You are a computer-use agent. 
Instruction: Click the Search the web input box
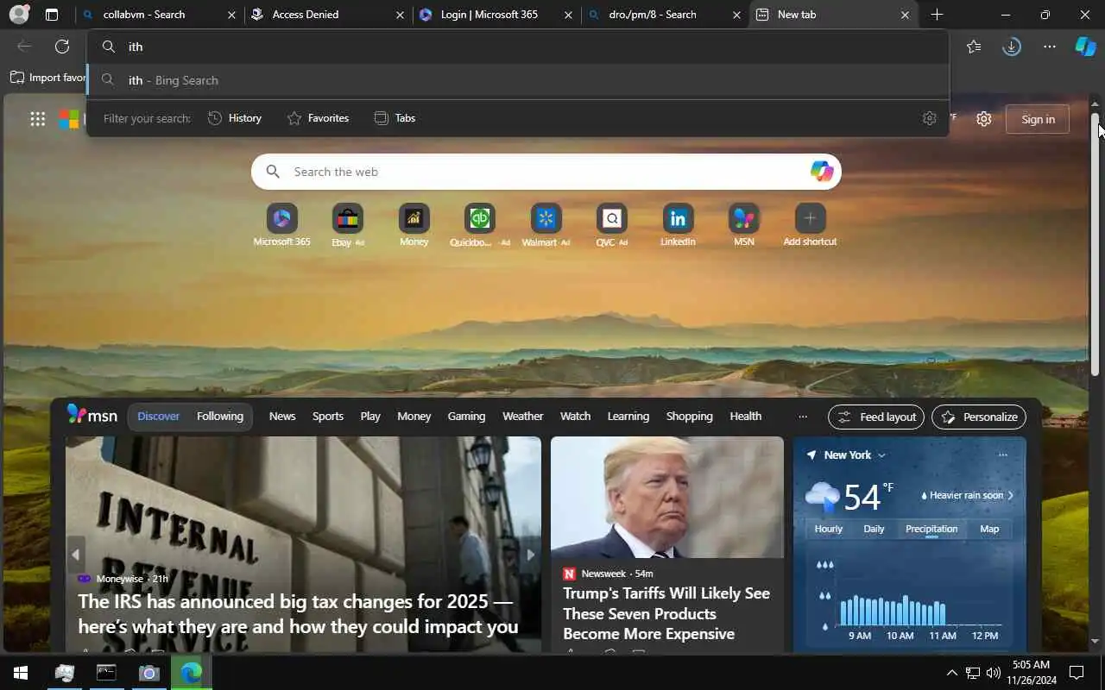546,172
